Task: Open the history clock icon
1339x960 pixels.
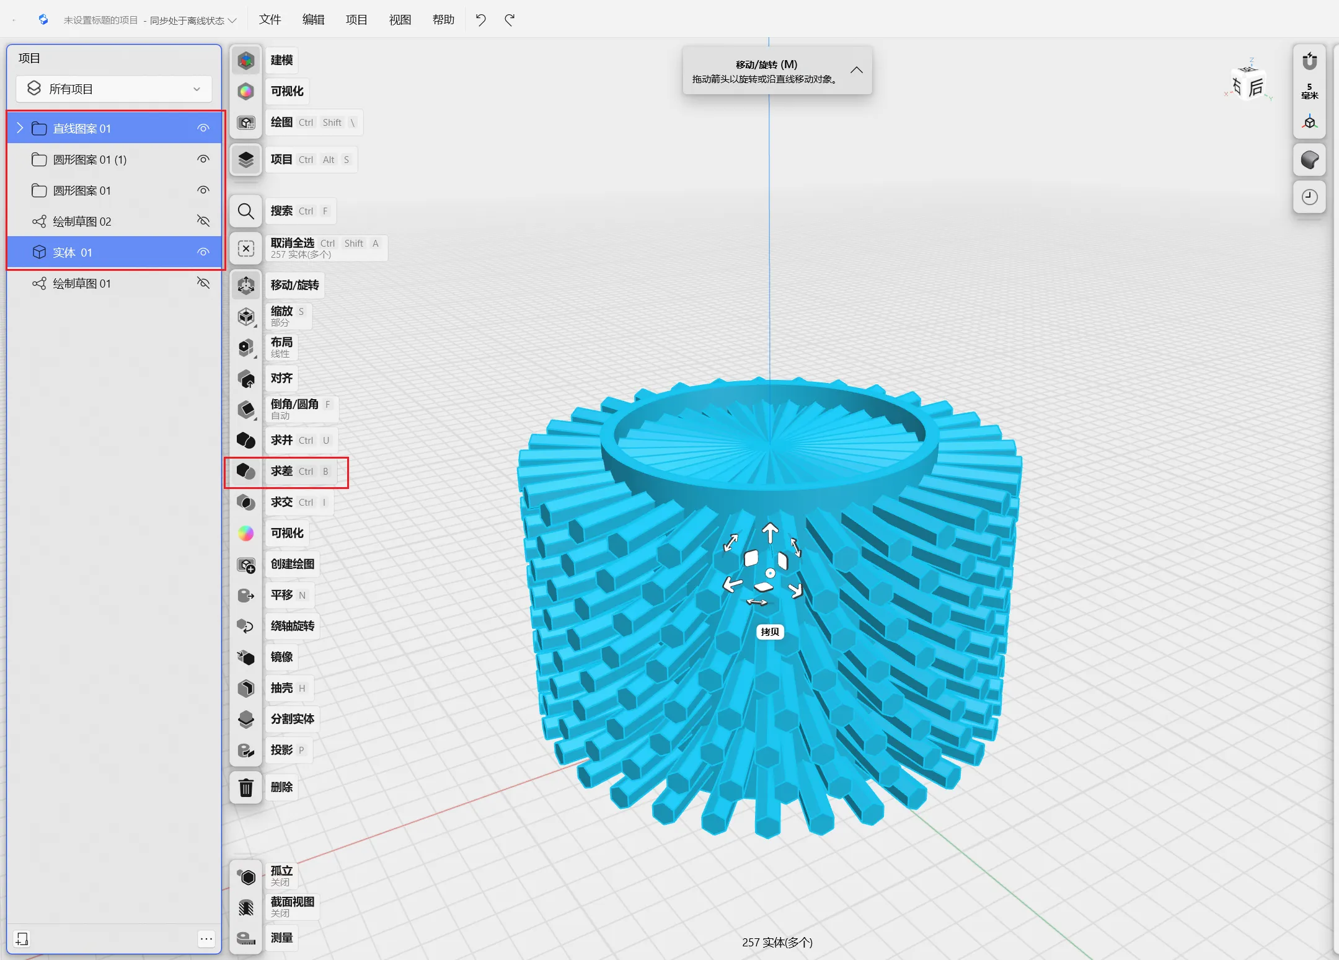Action: click(1309, 197)
